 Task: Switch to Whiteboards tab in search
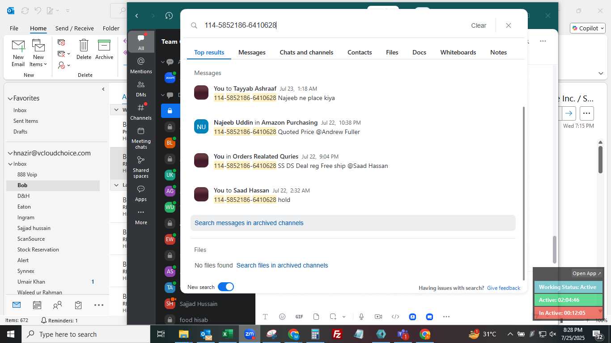pyautogui.click(x=458, y=52)
